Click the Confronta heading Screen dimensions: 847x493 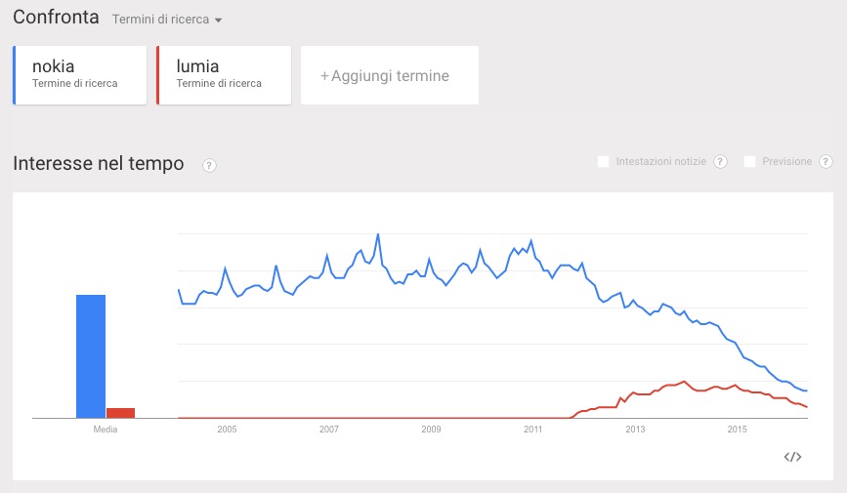coord(56,18)
